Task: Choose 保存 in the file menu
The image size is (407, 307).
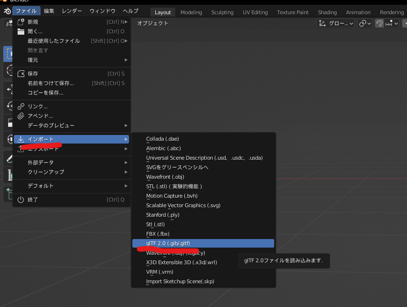Action: (71, 74)
